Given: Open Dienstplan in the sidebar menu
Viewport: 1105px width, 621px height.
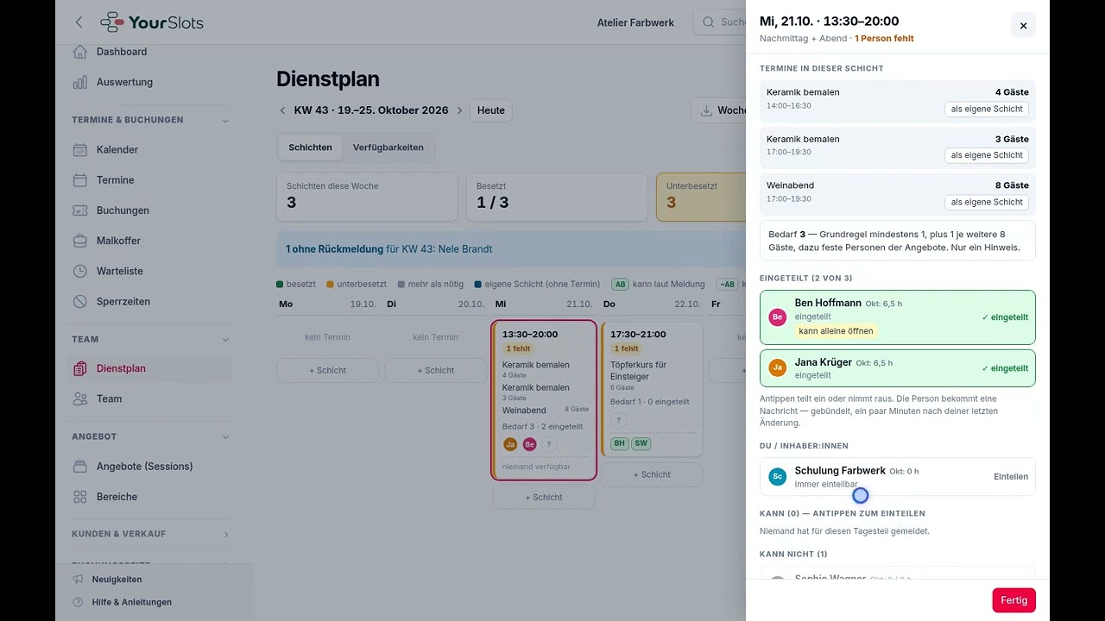Looking at the screenshot, I should pyautogui.click(x=150, y=368).
